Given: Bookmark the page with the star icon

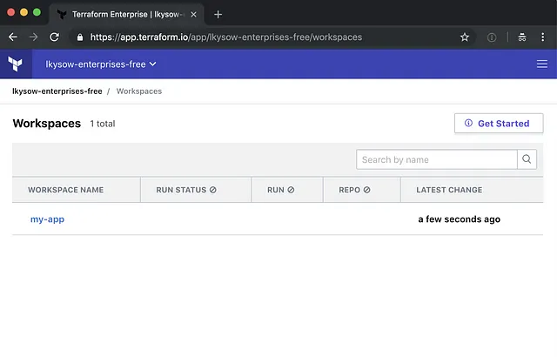Looking at the screenshot, I should 464,37.
